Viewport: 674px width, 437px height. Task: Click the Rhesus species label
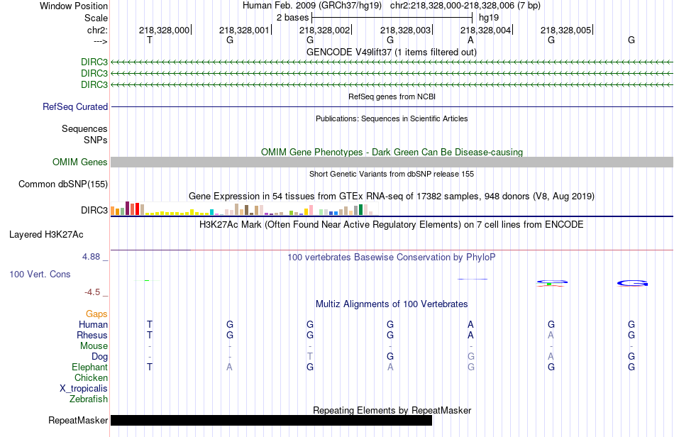[x=92, y=335]
